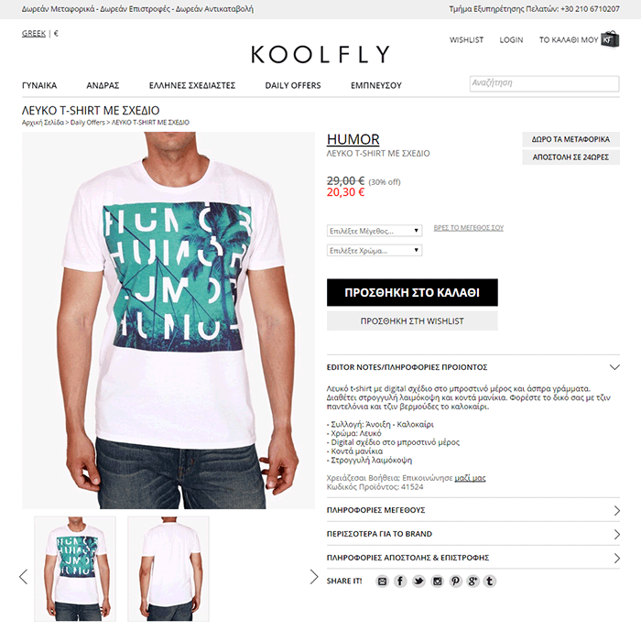Collapse the Editor Notes section
Viewport: 641px width, 641px height.
point(473,366)
